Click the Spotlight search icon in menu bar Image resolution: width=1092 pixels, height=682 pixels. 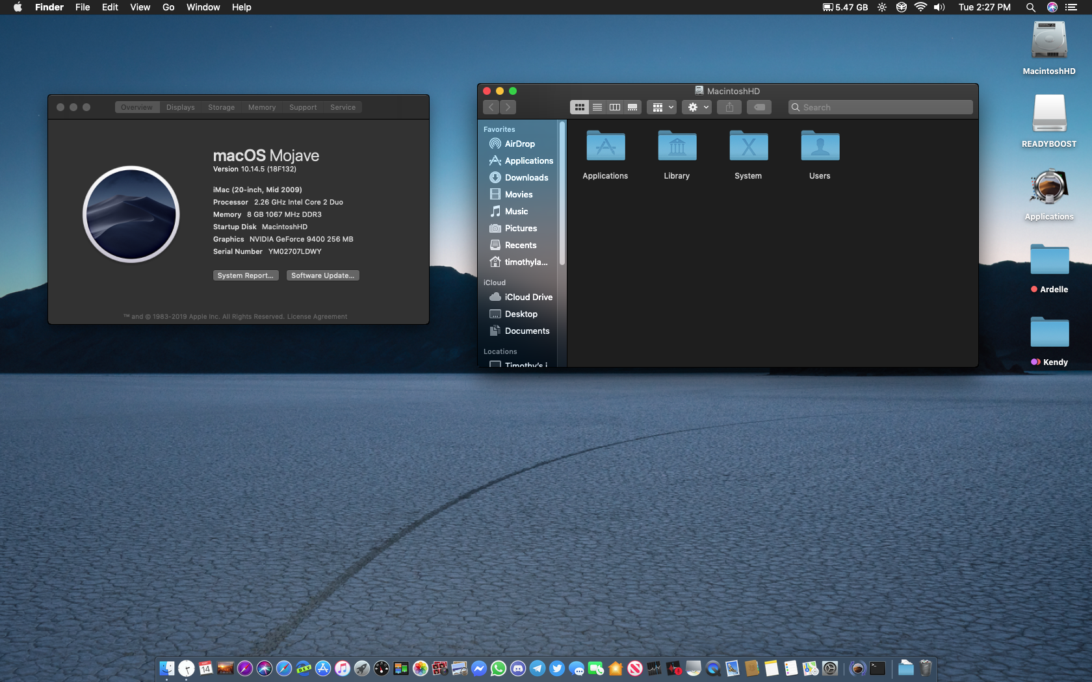(1030, 7)
